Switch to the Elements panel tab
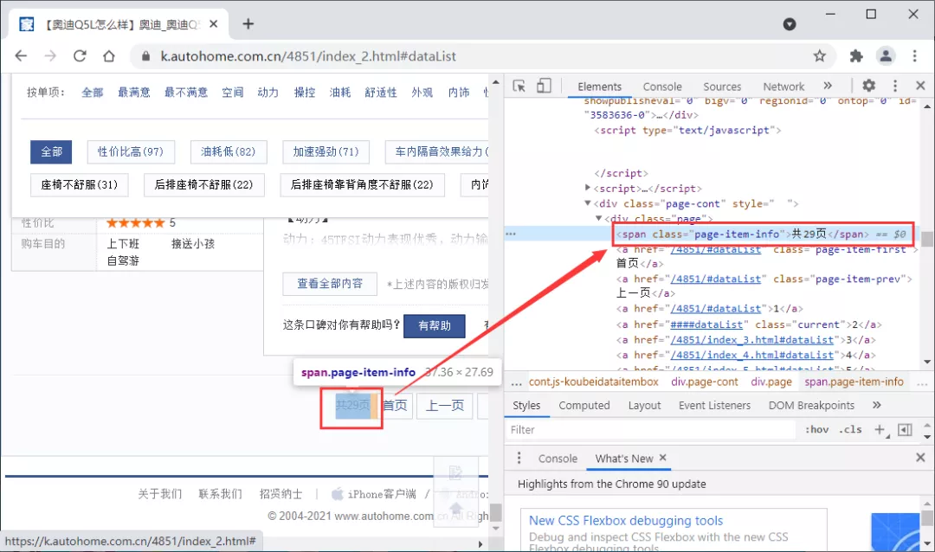This screenshot has height=552, width=935. [599, 87]
